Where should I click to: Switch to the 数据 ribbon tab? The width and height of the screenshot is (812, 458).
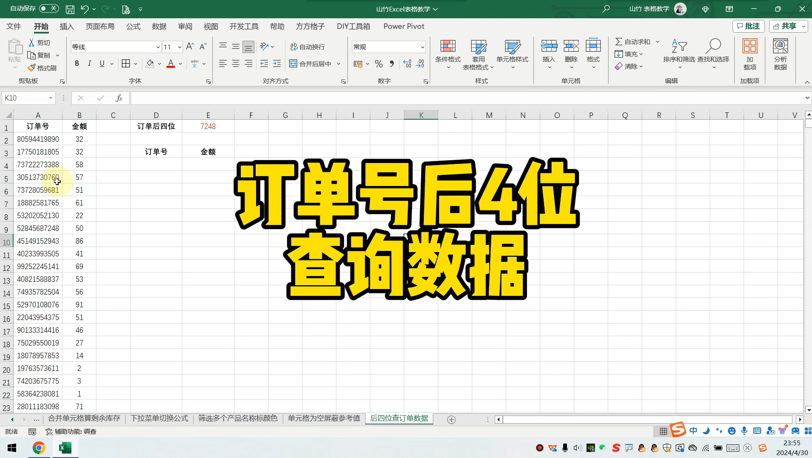(x=158, y=26)
